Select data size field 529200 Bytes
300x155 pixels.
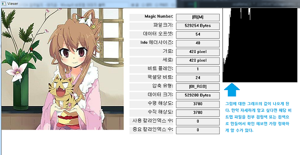click(197, 95)
